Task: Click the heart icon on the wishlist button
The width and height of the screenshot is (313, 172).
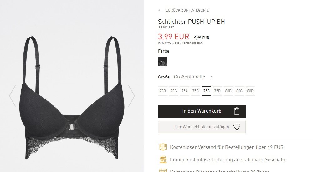Action: tap(237, 127)
